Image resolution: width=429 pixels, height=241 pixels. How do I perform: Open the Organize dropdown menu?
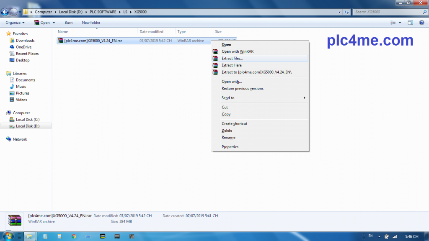tap(15, 23)
